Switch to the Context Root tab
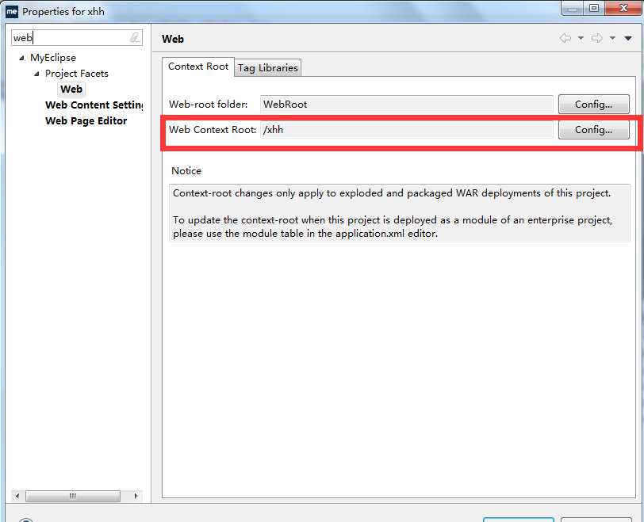 click(198, 67)
